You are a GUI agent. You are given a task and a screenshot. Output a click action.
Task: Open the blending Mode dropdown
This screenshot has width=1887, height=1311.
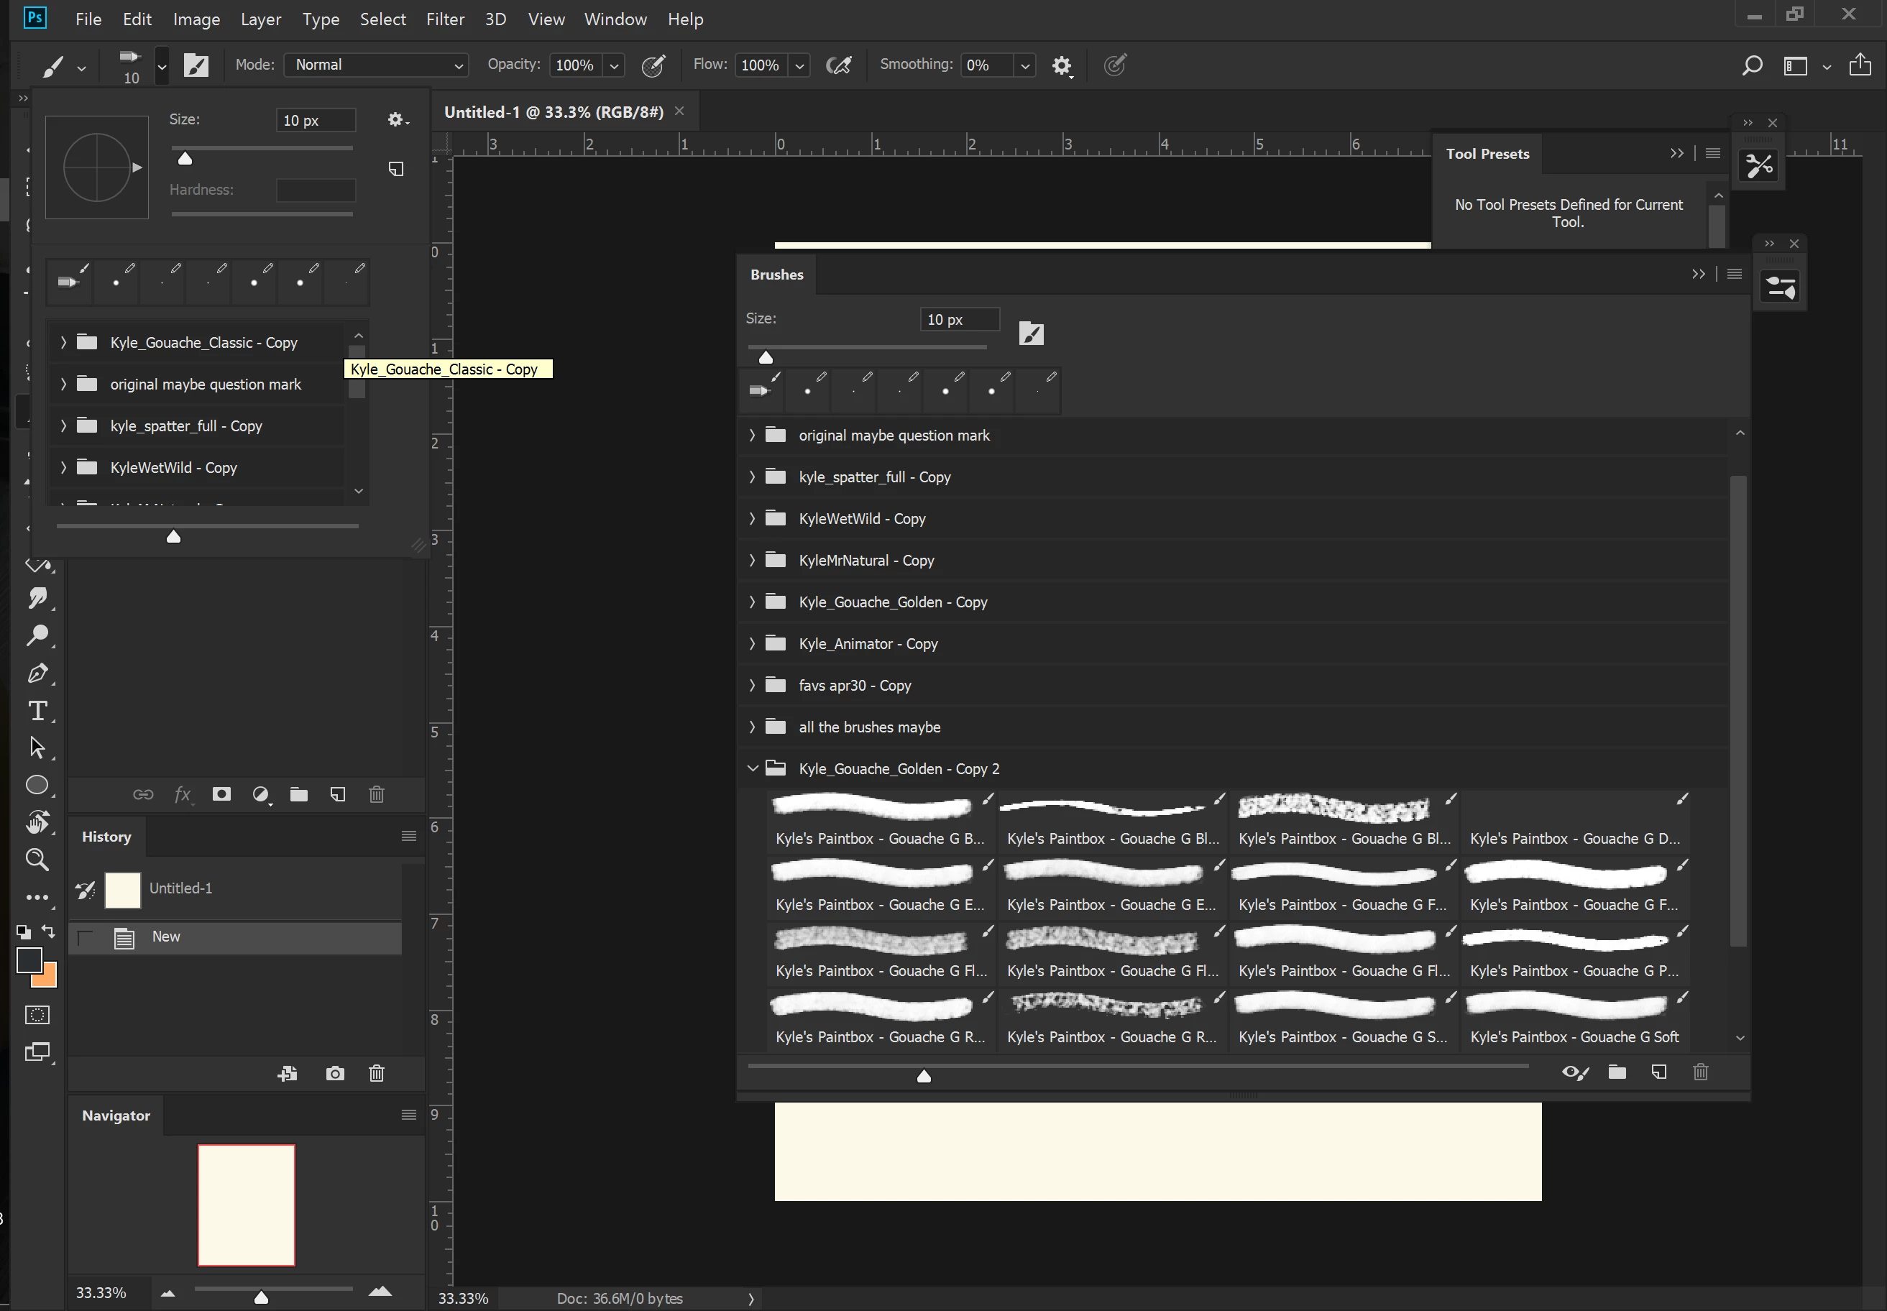376,65
